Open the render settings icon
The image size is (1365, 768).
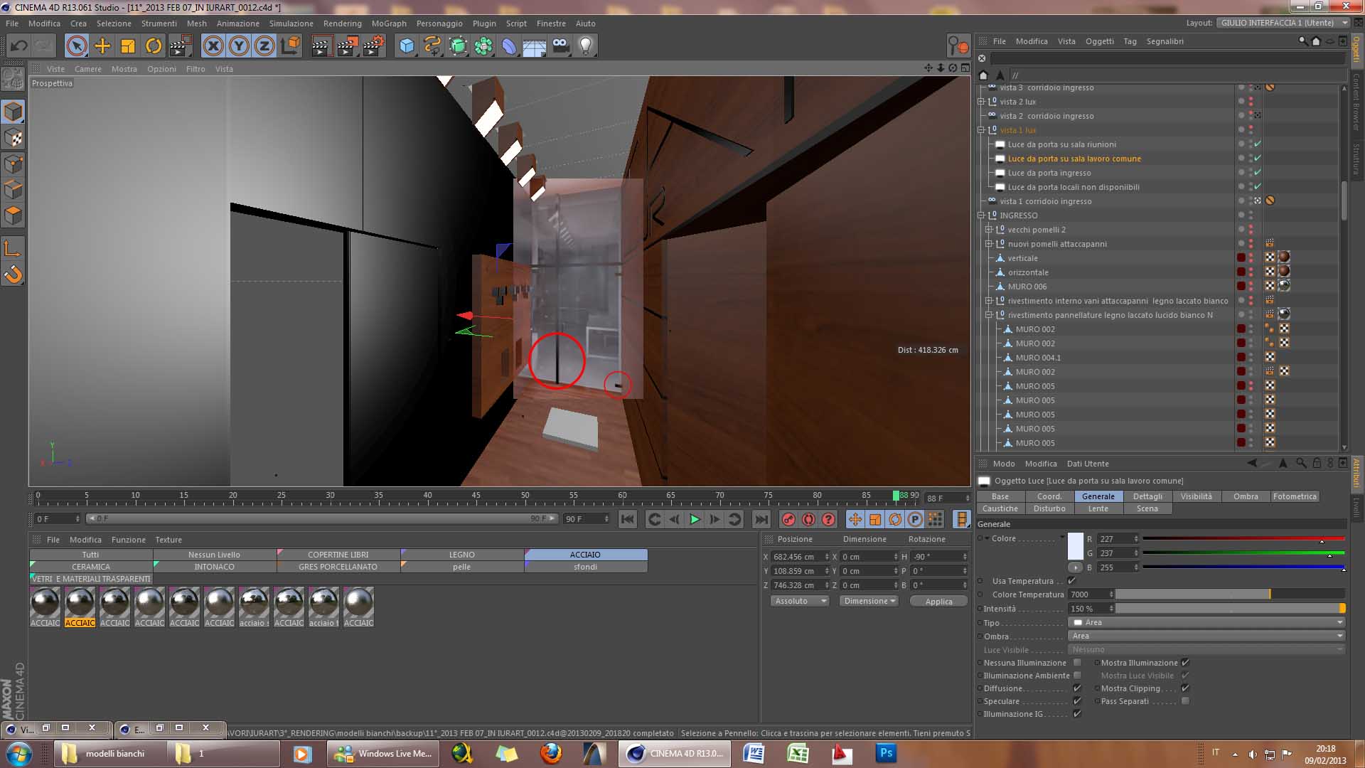[373, 46]
